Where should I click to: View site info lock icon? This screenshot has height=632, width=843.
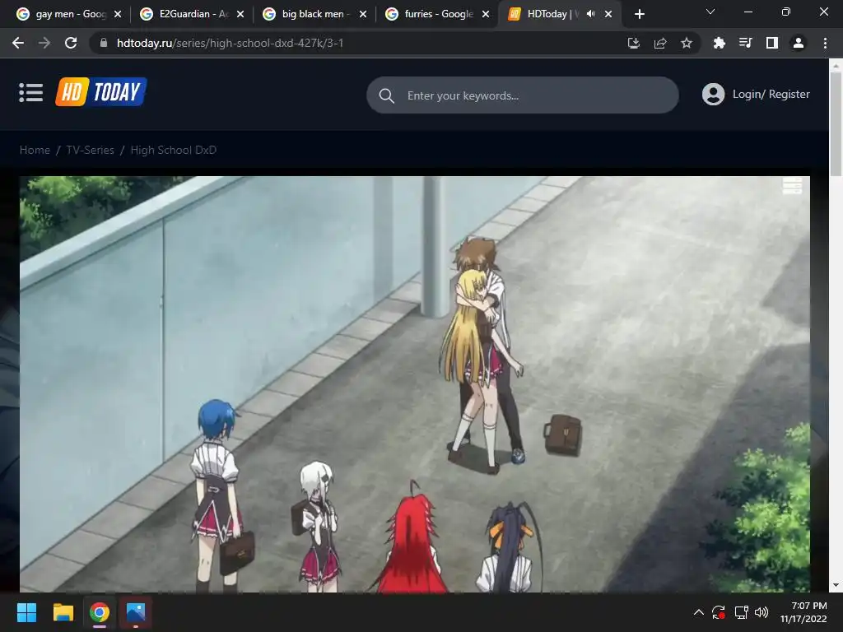coord(104,43)
